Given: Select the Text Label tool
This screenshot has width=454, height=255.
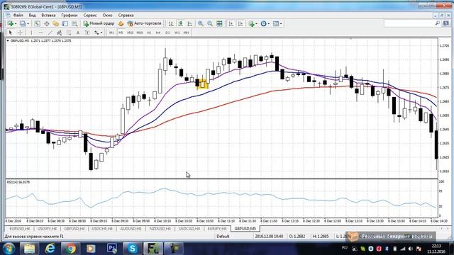Looking at the screenshot, I should (x=87, y=33).
